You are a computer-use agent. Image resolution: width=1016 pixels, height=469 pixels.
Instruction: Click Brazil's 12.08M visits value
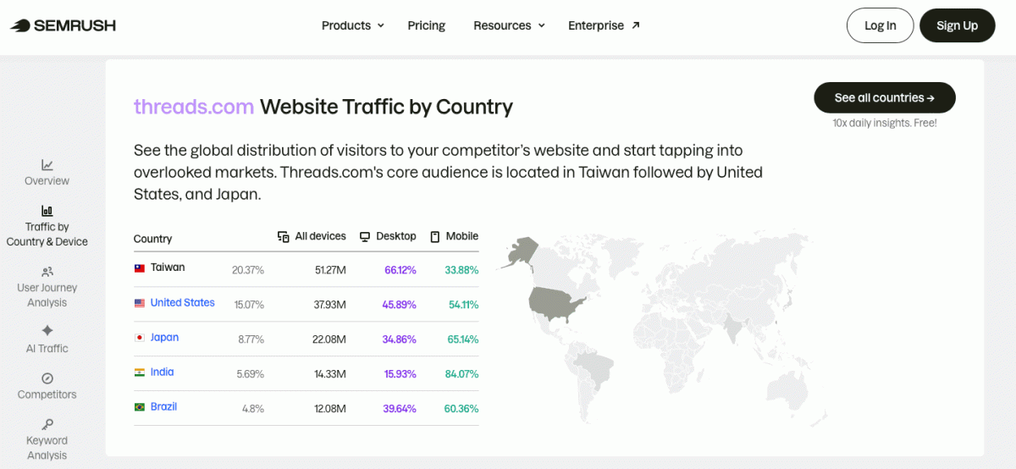pos(330,409)
